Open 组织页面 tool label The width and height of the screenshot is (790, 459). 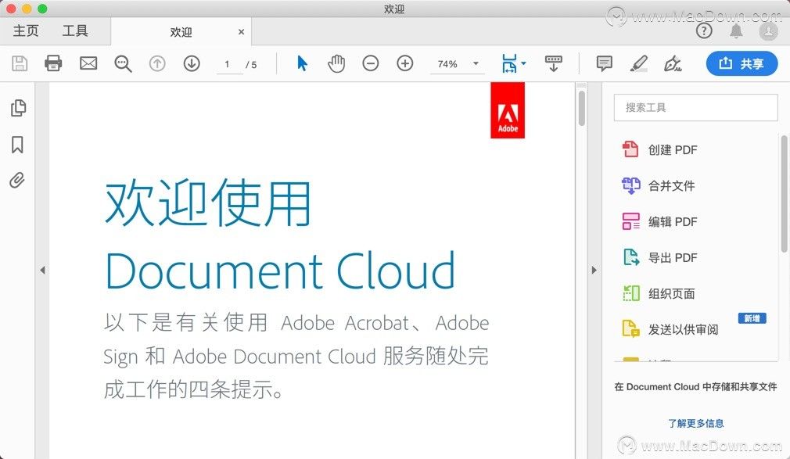(671, 294)
